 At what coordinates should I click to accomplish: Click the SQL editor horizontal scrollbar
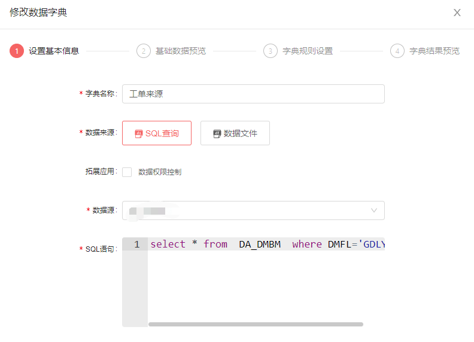256,324
